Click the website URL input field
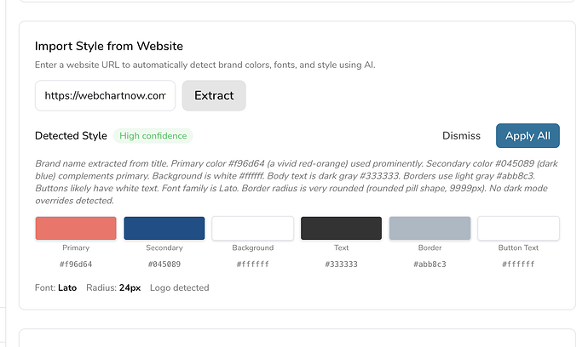Viewport: 588px width, 347px height. [x=105, y=96]
